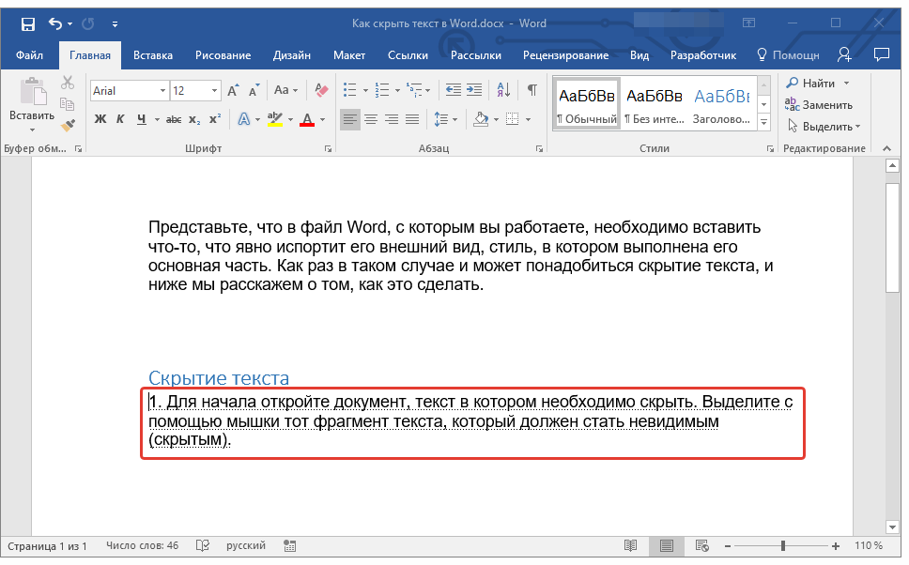Switch to the Рецензирование tab
The width and height of the screenshot is (909, 565).
566,55
